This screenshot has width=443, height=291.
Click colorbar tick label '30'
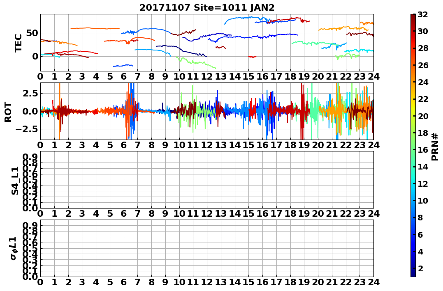coord(423,31)
